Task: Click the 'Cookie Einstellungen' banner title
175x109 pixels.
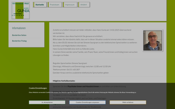Action: tap(38, 88)
